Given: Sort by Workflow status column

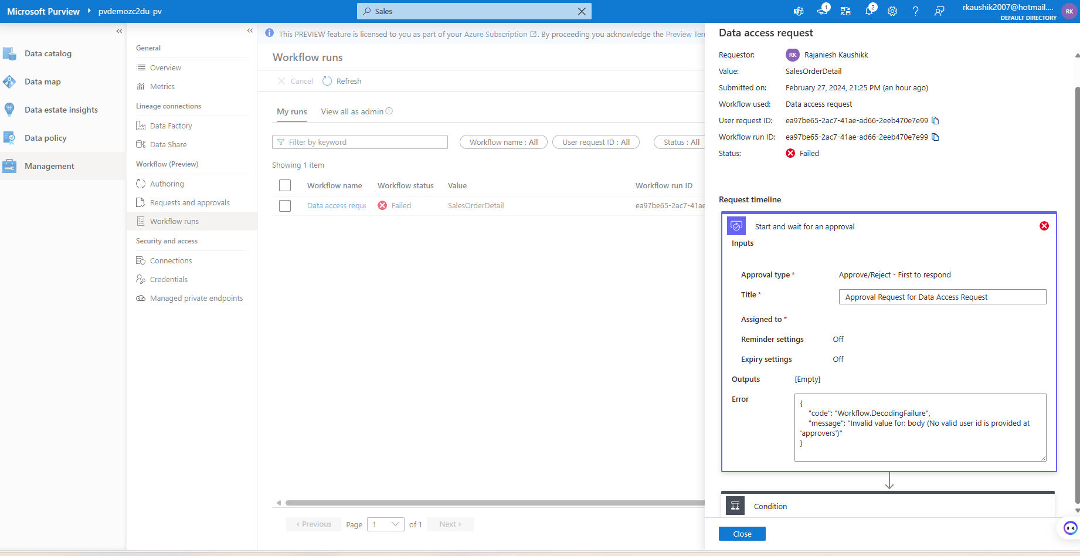Looking at the screenshot, I should coord(406,185).
